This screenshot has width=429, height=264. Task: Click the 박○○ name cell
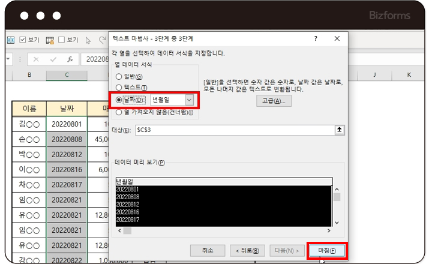point(29,155)
